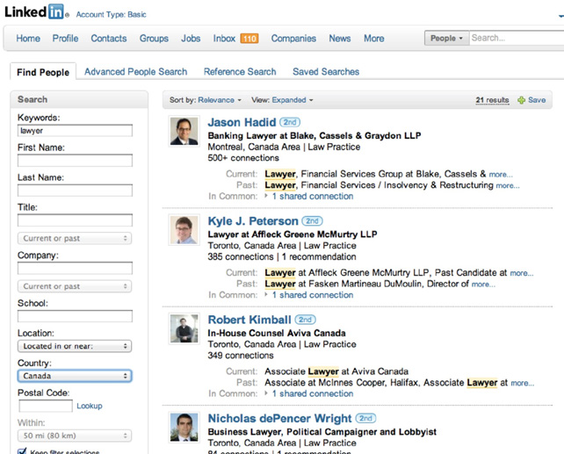
Task: Click the Inbox 110 unread badge
Action: (x=249, y=39)
